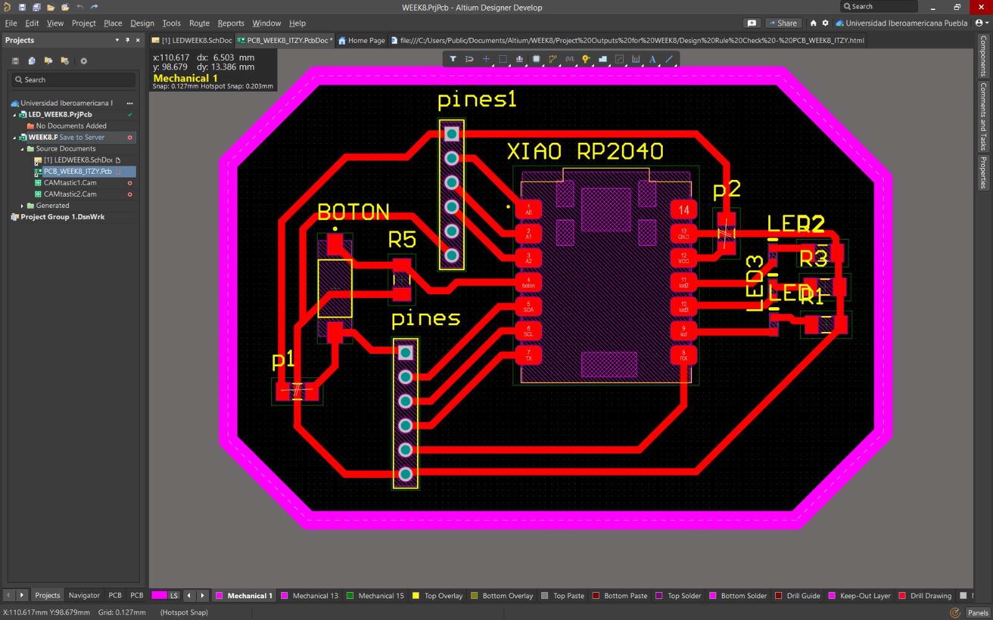This screenshot has width=993, height=620.
Task: Click the Mechanical 1 layer color swatch
Action: [x=219, y=596]
